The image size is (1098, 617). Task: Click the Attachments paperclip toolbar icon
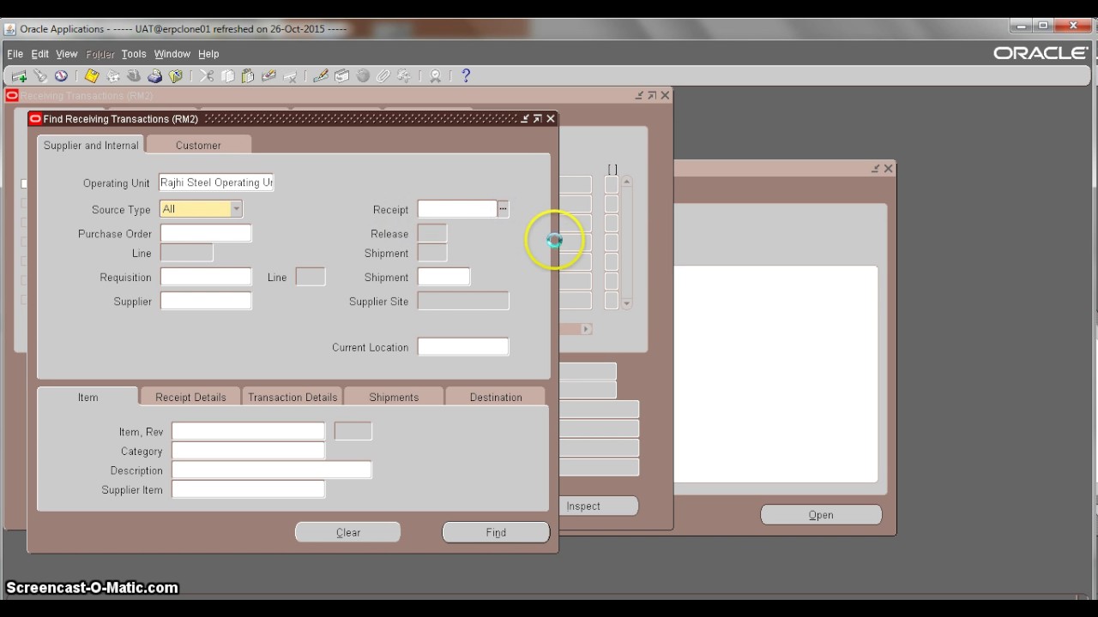(x=383, y=76)
